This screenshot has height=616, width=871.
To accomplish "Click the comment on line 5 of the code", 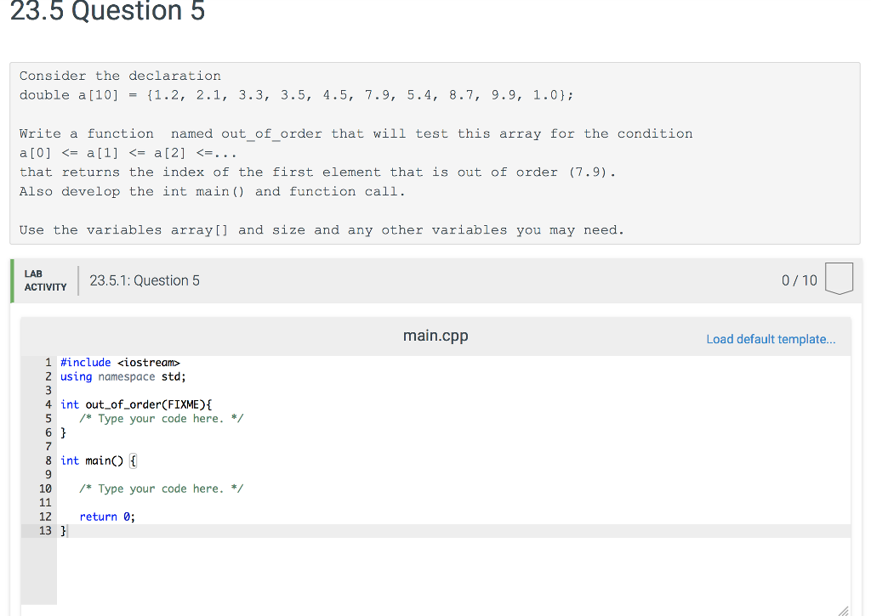I will click(161, 418).
